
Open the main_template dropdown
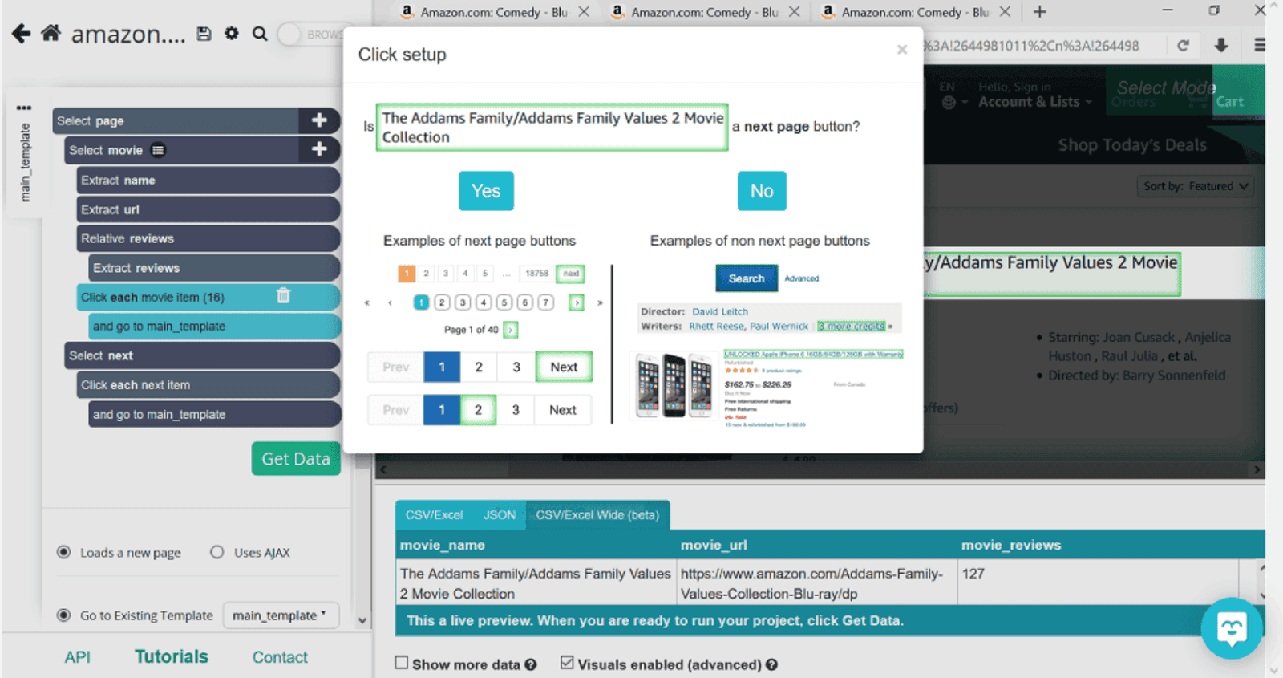coord(281,615)
